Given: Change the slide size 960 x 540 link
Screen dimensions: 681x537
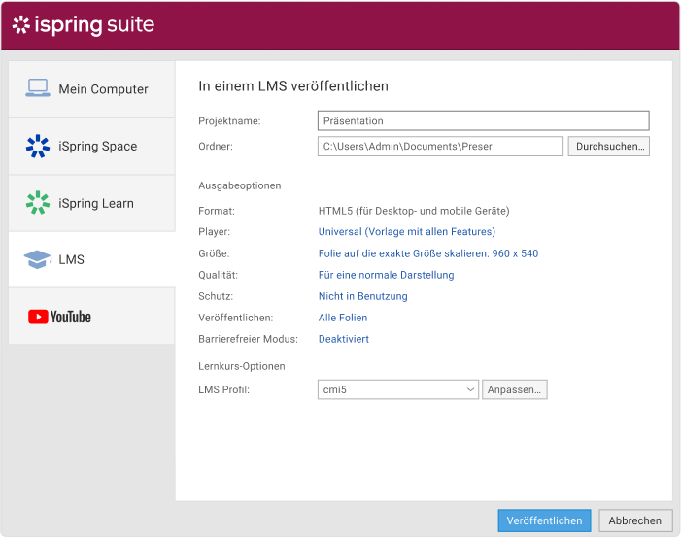Looking at the screenshot, I should click(x=428, y=253).
